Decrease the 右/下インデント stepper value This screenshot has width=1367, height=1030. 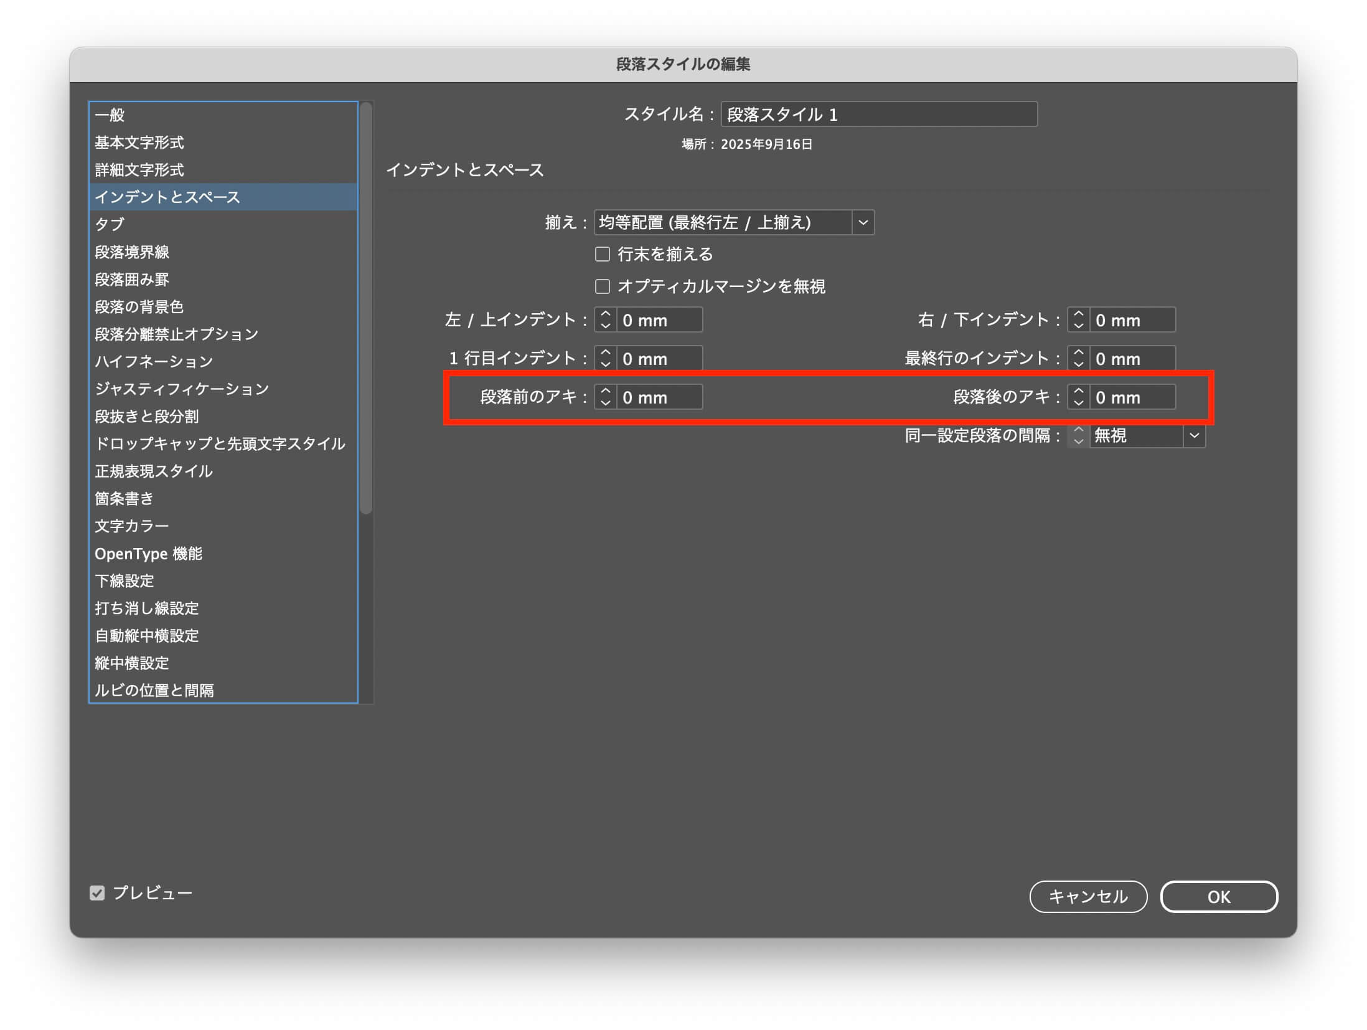tap(1078, 326)
